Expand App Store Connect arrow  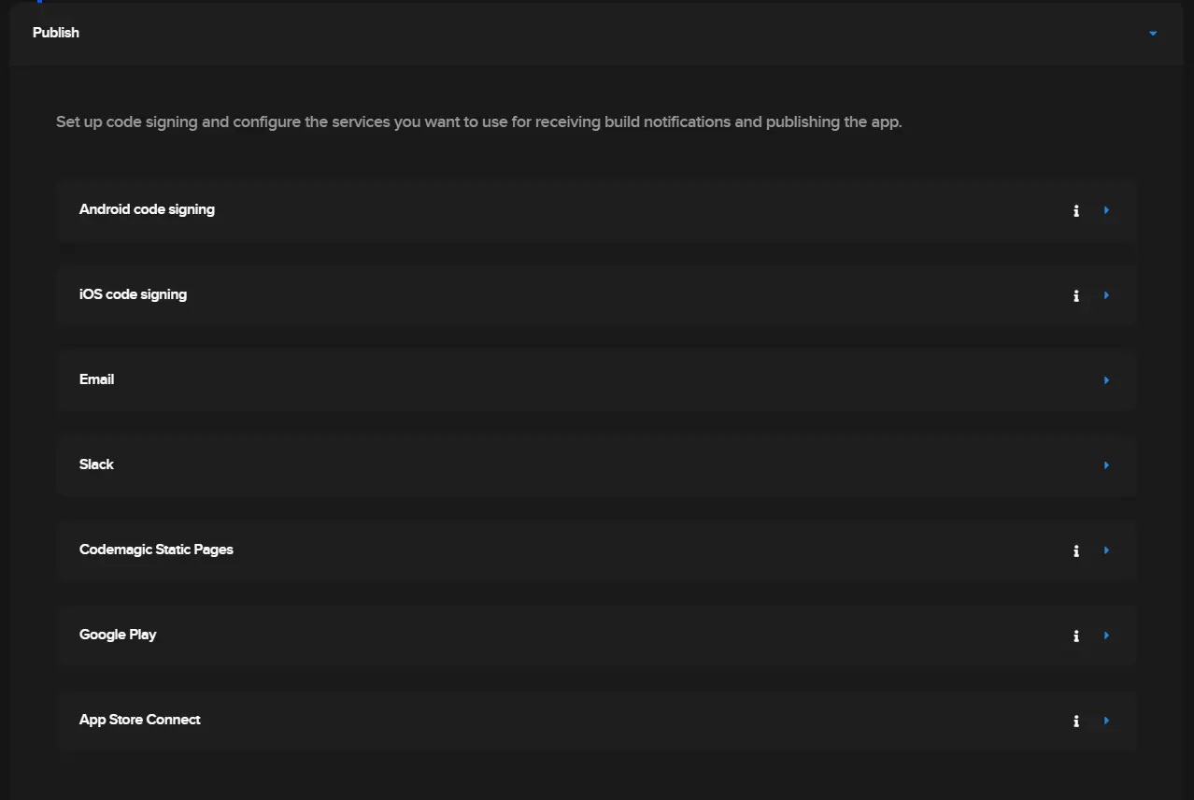point(1106,721)
